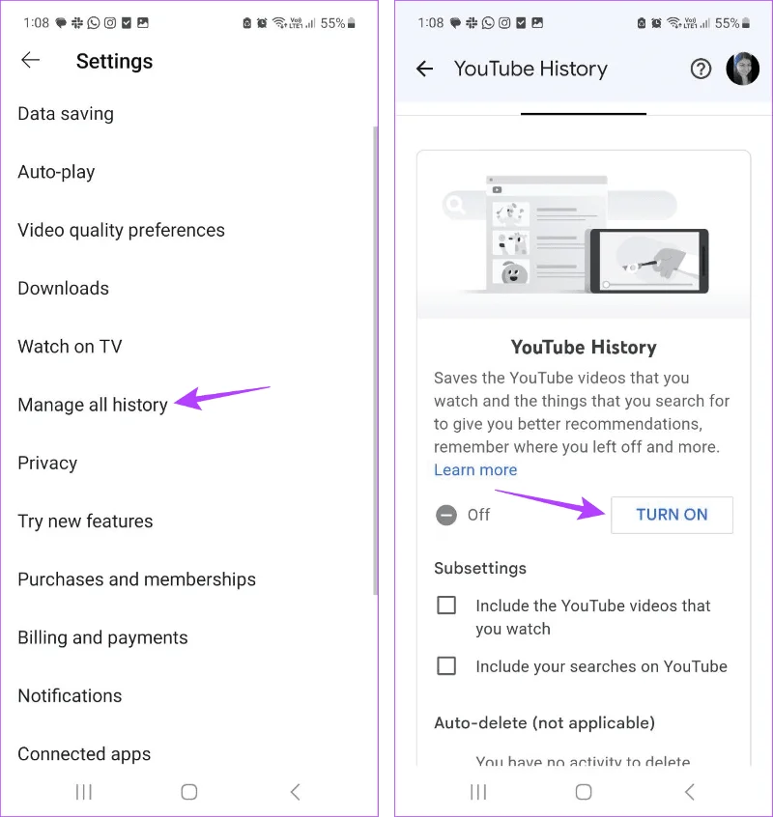Tap the YouTube History illustration image
Viewport: 773px width, 817px height.
[x=584, y=235]
